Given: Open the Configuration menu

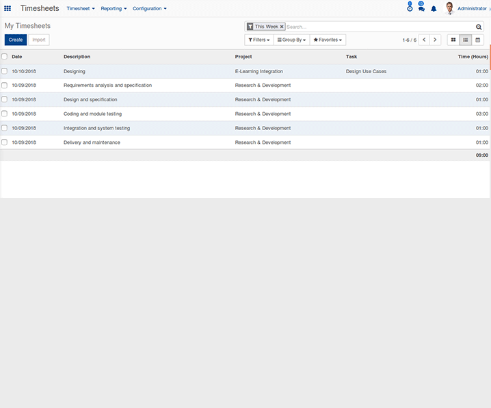Looking at the screenshot, I should click(149, 8).
